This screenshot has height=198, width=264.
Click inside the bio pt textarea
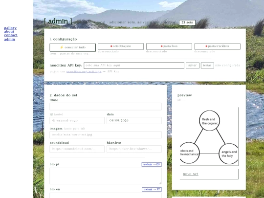(106, 176)
